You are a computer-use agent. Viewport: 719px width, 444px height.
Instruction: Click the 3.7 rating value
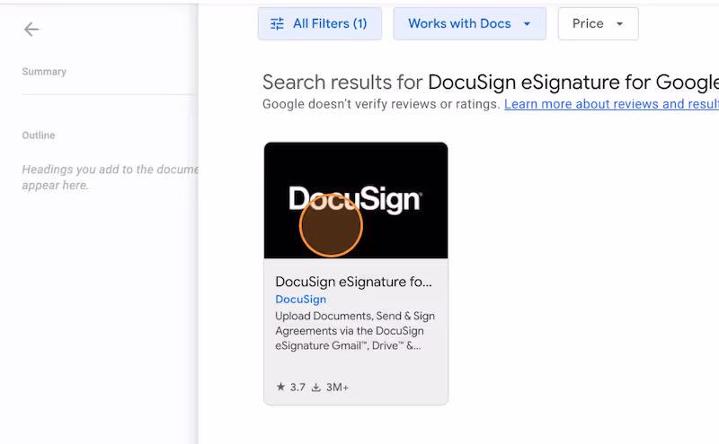click(297, 387)
